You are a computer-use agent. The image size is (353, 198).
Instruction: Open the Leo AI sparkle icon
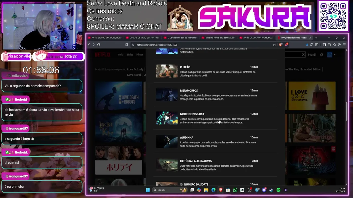[334, 45]
